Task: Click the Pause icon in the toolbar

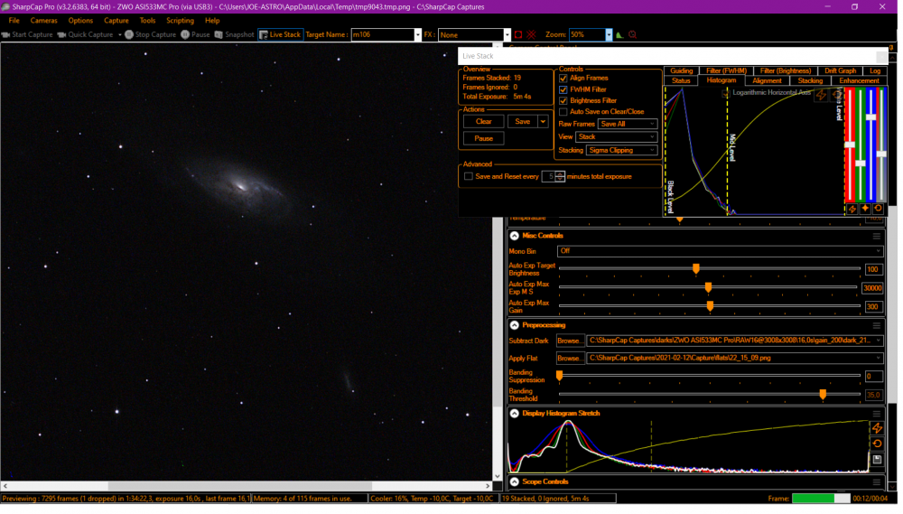Action: click(185, 34)
